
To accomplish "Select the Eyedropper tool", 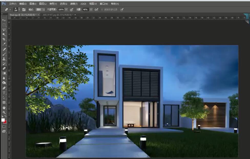I will [x=4, y=44].
